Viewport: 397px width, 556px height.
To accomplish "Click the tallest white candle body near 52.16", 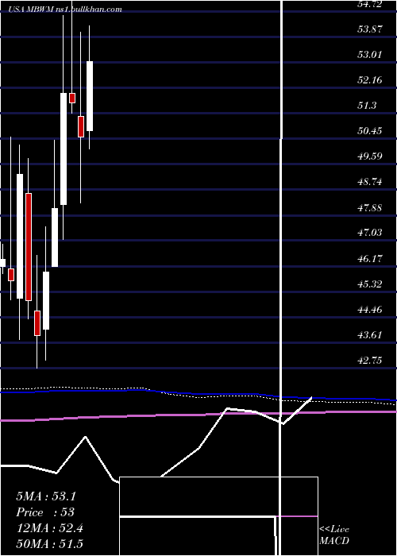I will [x=64, y=149].
